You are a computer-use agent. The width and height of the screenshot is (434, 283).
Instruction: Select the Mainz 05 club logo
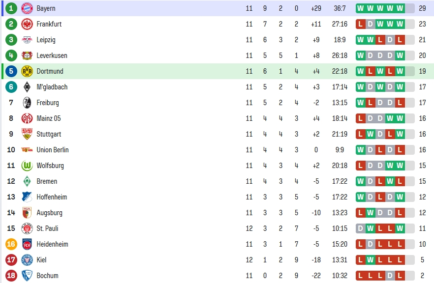(27, 118)
